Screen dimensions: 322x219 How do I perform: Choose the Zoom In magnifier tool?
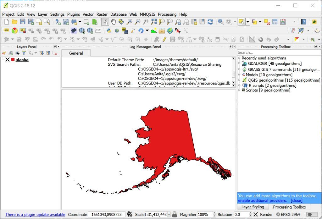click(129, 22)
